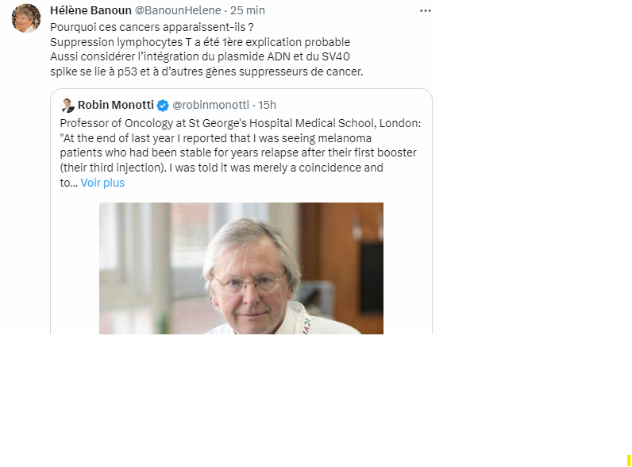
Task: Click Robin Monotti's small profile avatar
Action: point(67,105)
